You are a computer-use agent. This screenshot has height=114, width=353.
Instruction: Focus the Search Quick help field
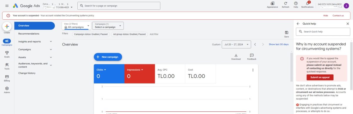[323, 31]
